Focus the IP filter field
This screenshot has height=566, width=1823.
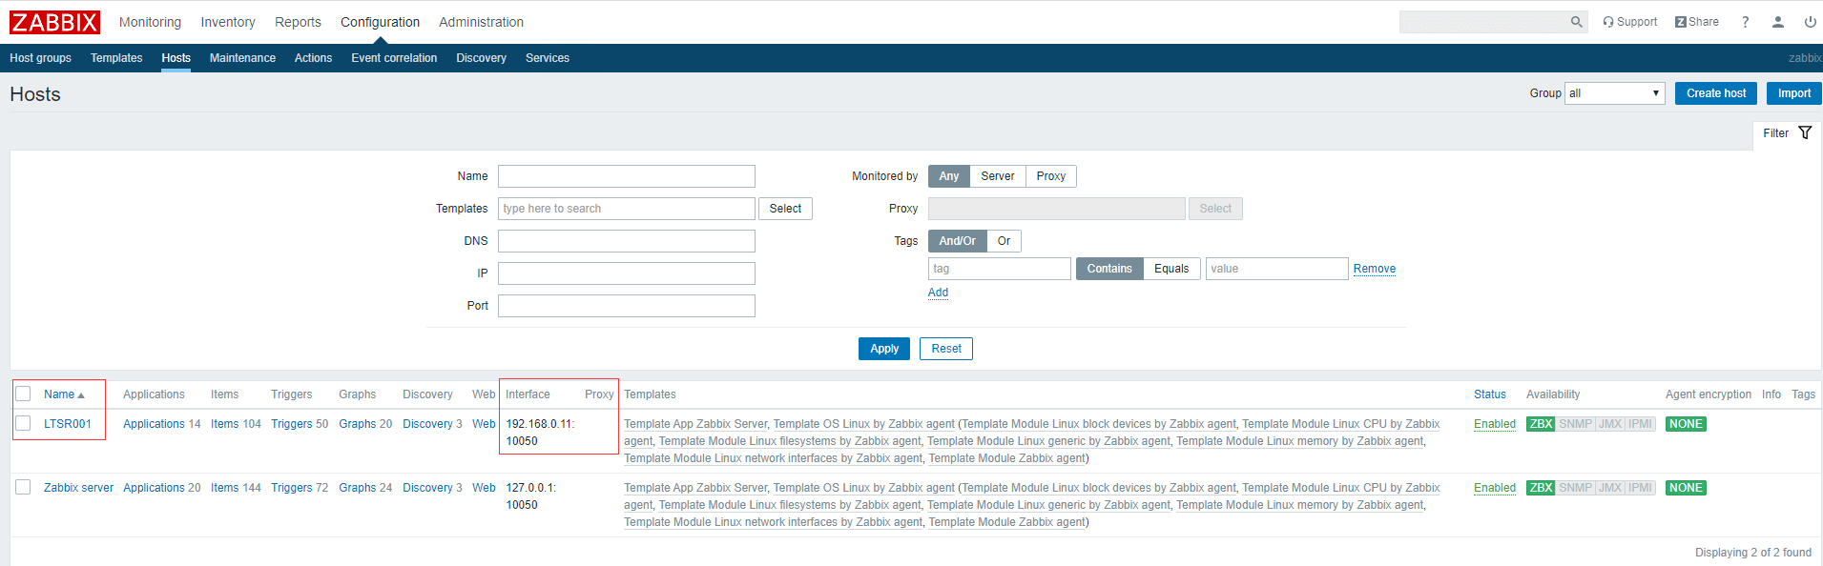pos(627,273)
